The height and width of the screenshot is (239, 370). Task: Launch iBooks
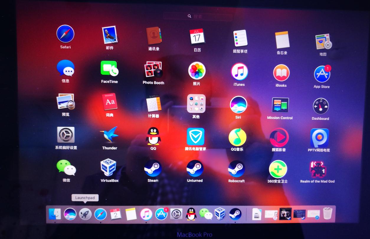281,73
